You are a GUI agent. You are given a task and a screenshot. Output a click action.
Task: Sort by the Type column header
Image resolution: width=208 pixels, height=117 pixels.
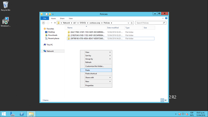tap(133, 28)
